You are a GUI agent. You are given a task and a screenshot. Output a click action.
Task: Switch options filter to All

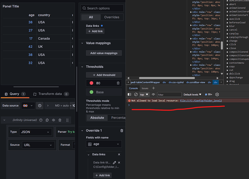(91, 17)
